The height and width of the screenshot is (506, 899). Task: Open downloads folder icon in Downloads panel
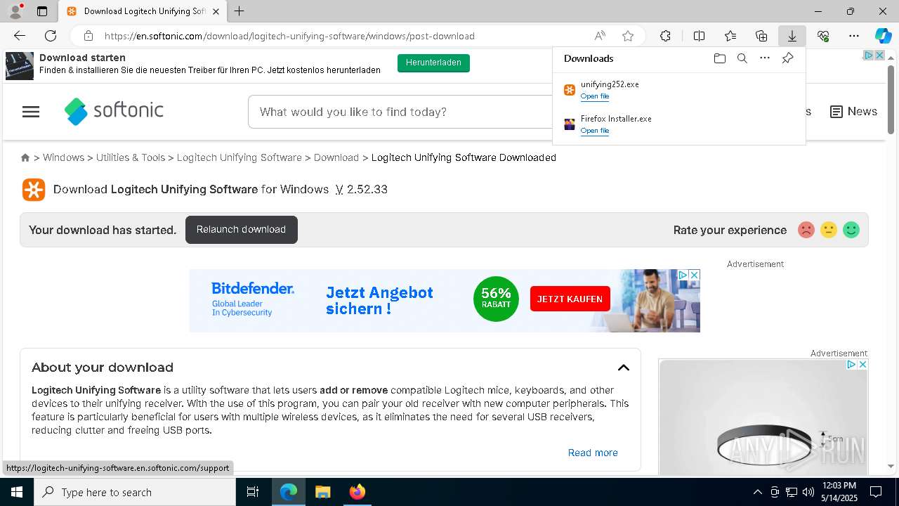point(719,58)
